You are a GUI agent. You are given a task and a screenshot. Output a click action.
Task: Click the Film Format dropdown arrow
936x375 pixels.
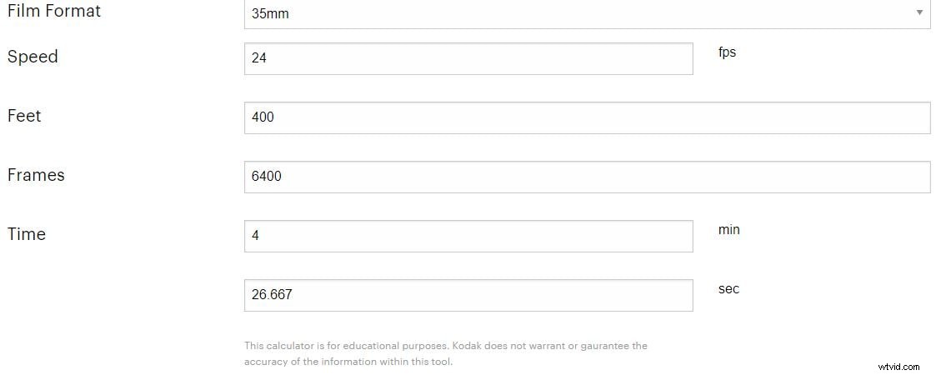(919, 12)
